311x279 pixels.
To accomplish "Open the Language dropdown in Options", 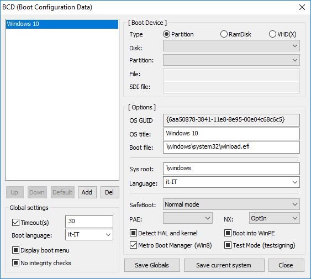I will (231, 182).
